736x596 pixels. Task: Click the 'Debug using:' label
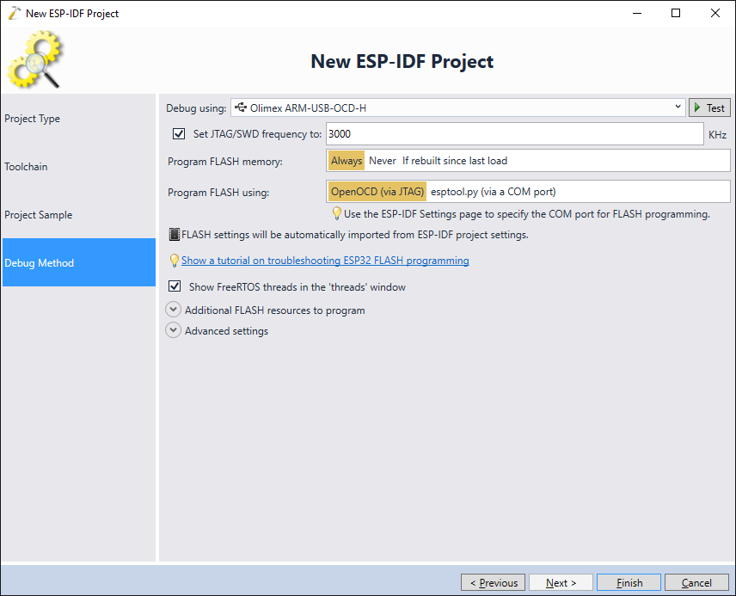tap(196, 108)
